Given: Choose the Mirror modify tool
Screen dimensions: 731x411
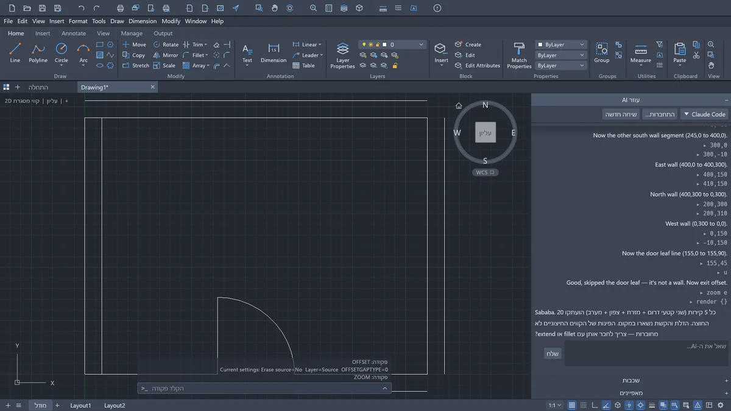Looking at the screenshot, I should pos(165,55).
